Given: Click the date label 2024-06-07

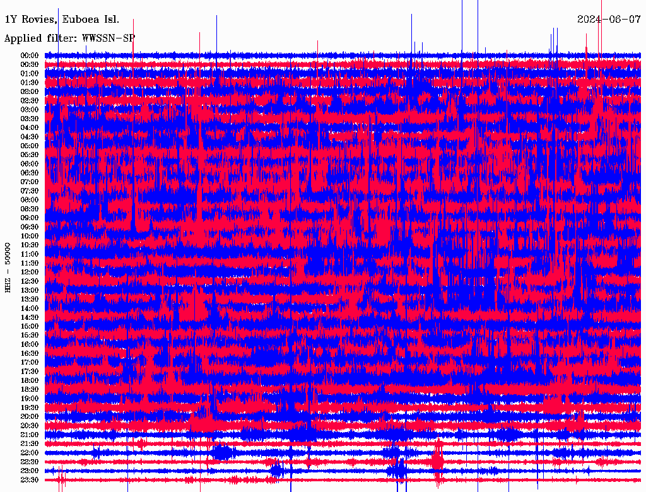Looking at the screenshot, I should [x=609, y=20].
